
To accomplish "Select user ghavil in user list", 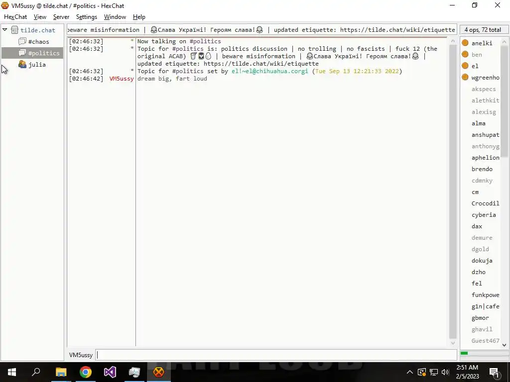I will point(482,329).
